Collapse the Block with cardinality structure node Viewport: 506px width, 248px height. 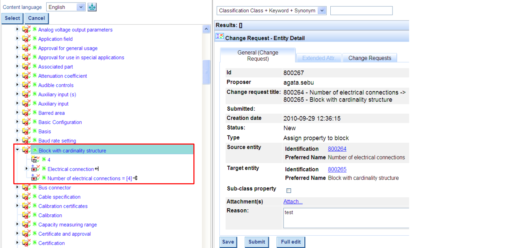coord(17,150)
